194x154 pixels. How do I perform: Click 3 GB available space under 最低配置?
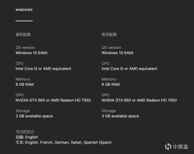34,116
